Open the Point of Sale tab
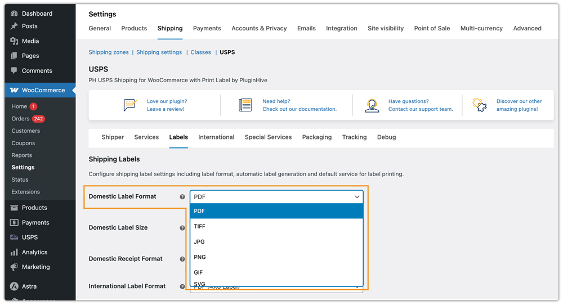Viewport: 563px width, 305px height. 432,28
